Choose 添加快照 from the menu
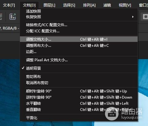This screenshot has width=148, height=126. pyautogui.click(x=79, y=11)
